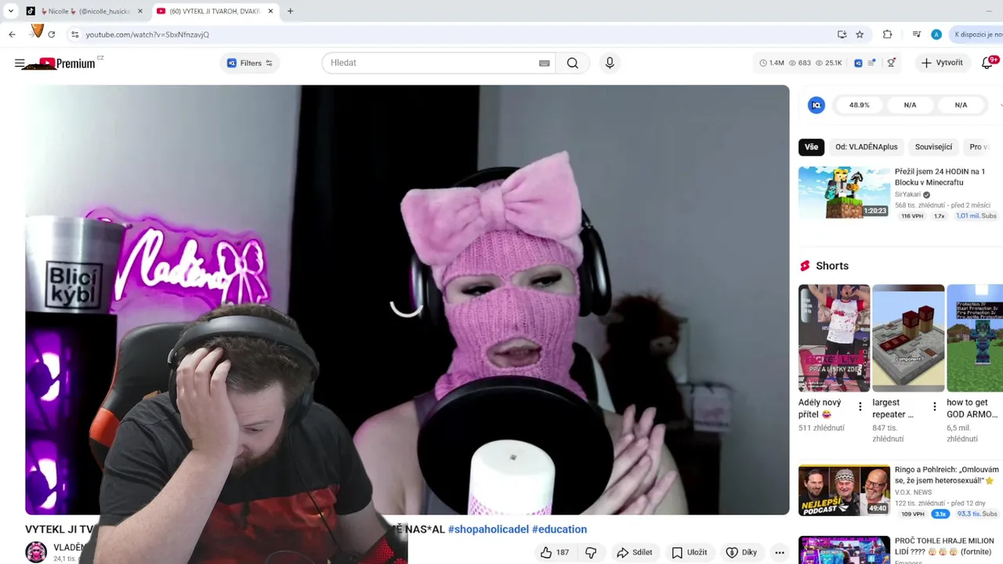Select the Související filter chip
This screenshot has height=564, width=1003.
pos(933,147)
